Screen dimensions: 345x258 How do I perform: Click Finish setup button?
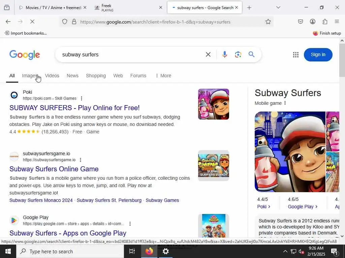327,33
